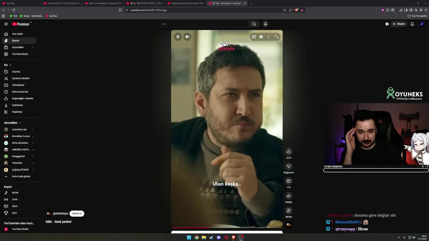This screenshot has height=241, width=429.
Task: Open the 116 comments panel
Action: [289, 181]
